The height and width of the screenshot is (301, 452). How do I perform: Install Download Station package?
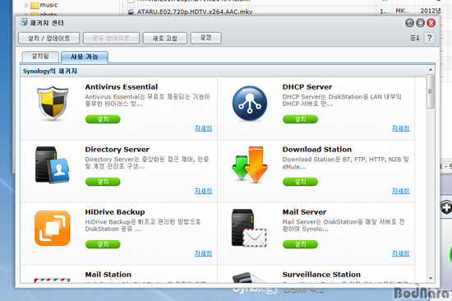click(300, 182)
